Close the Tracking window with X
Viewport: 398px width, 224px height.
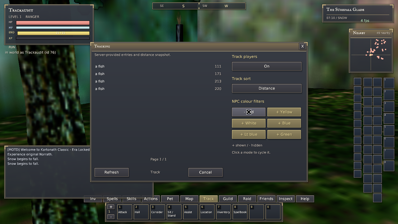302,46
